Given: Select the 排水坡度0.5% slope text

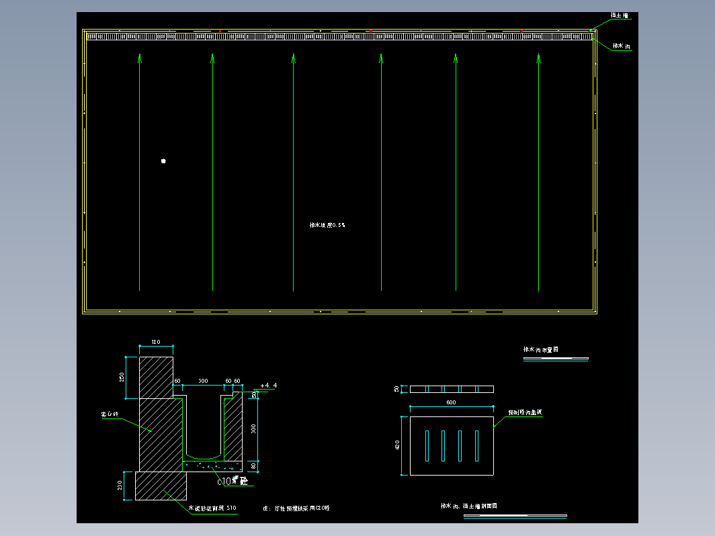Looking at the screenshot, I should pyautogui.click(x=327, y=225).
